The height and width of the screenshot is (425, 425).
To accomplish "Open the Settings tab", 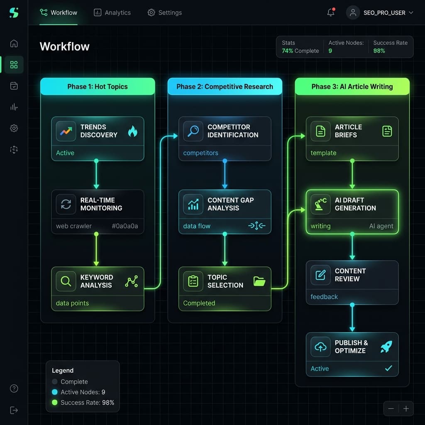I will coord(165,12).
